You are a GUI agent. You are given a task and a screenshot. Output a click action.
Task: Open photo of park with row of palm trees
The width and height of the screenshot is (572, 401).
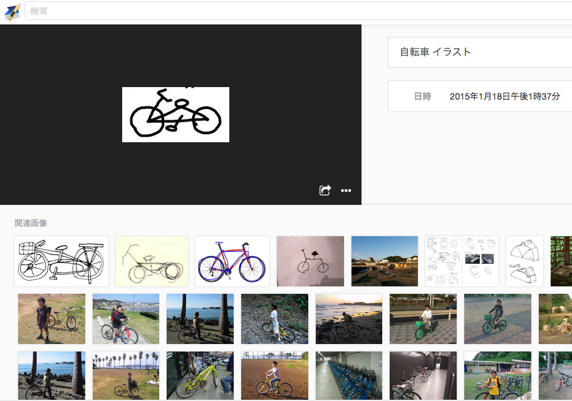[x=126, y=375]
